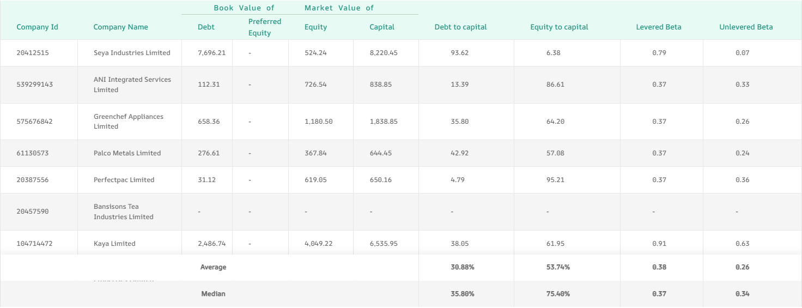Viewport: 802px width, 308px height.
Task: Click the Levered Beta column header
Action: (x=658, y=27)
